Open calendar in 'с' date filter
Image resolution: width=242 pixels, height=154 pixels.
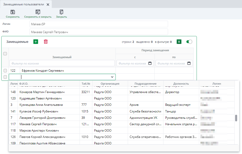(150, 63)
